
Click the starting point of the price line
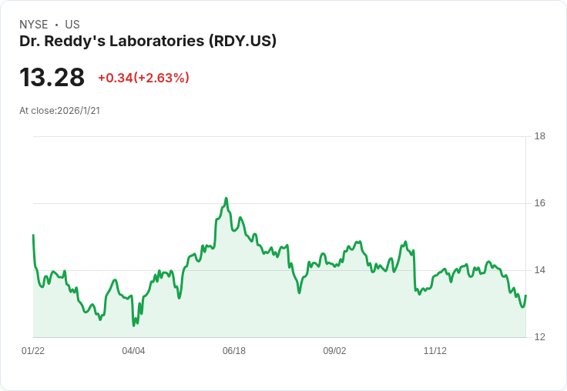coord(33,236)
